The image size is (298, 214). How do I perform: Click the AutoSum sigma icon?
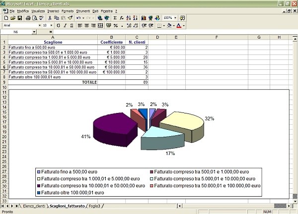pyautogui.click(x=115, y=18)
